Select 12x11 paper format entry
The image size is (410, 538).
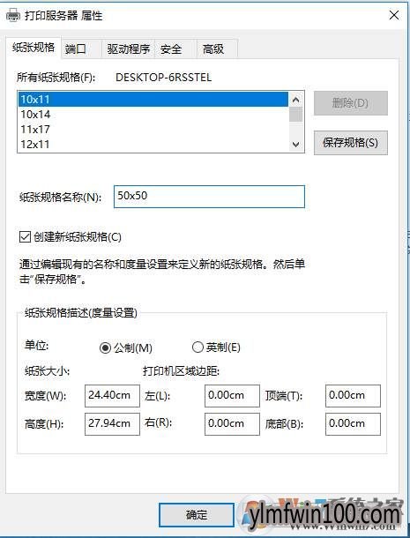click(153, 144)
